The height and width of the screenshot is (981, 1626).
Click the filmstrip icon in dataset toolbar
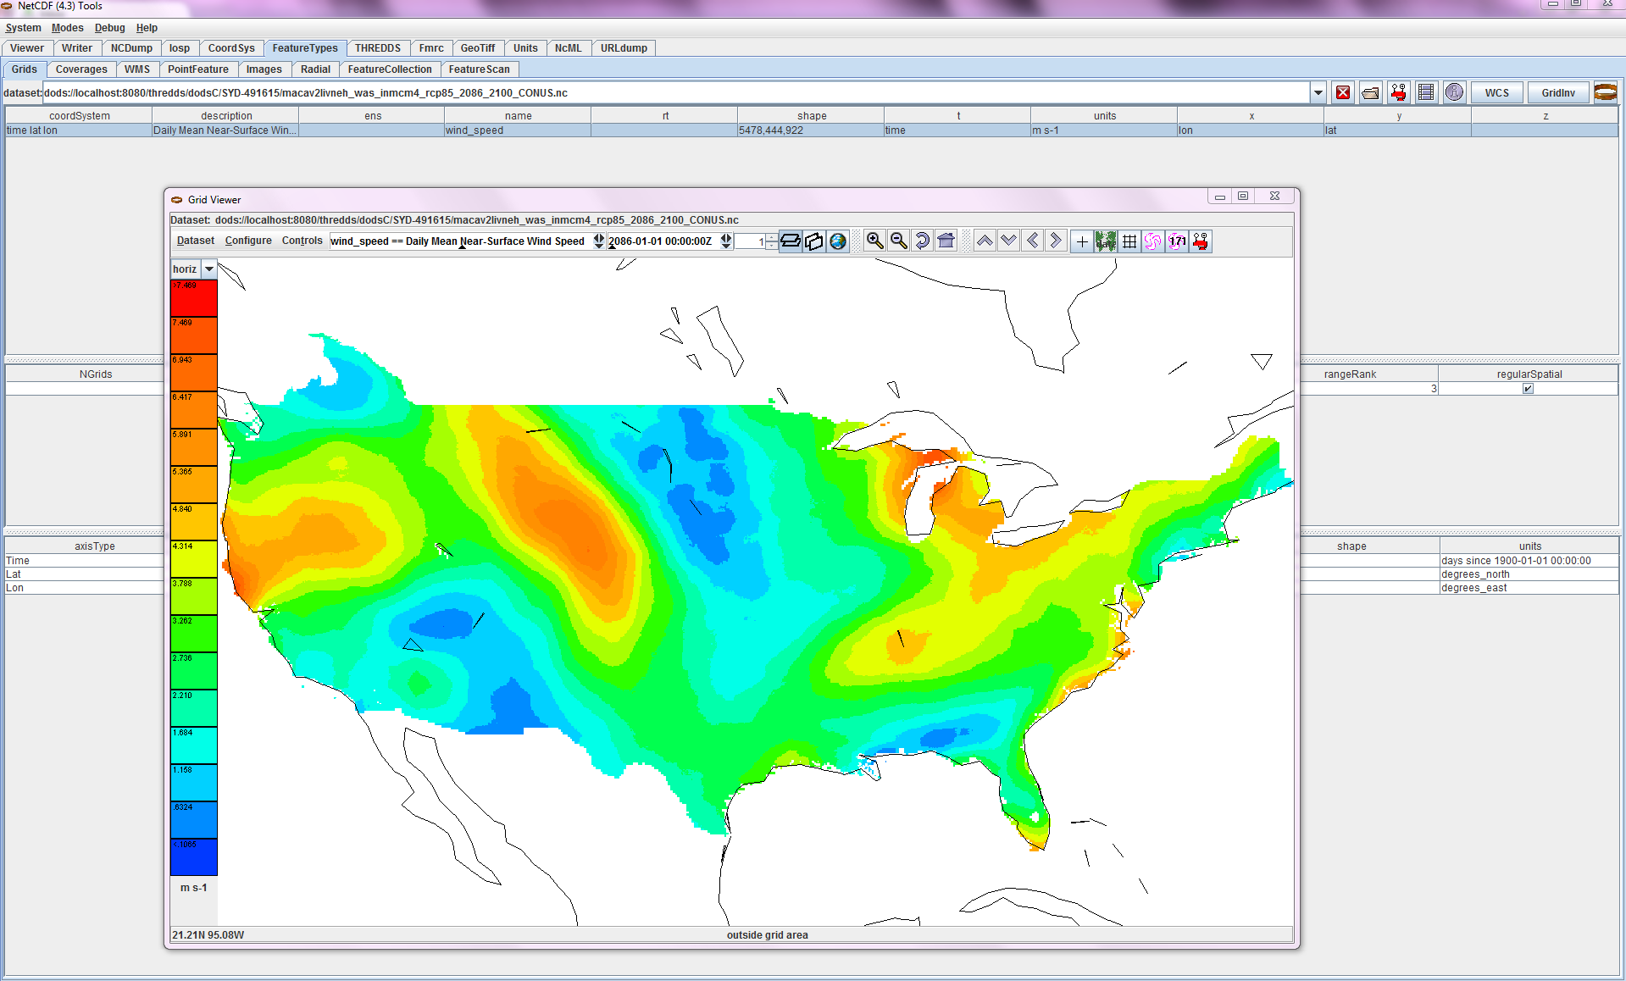coord(1426,92)
